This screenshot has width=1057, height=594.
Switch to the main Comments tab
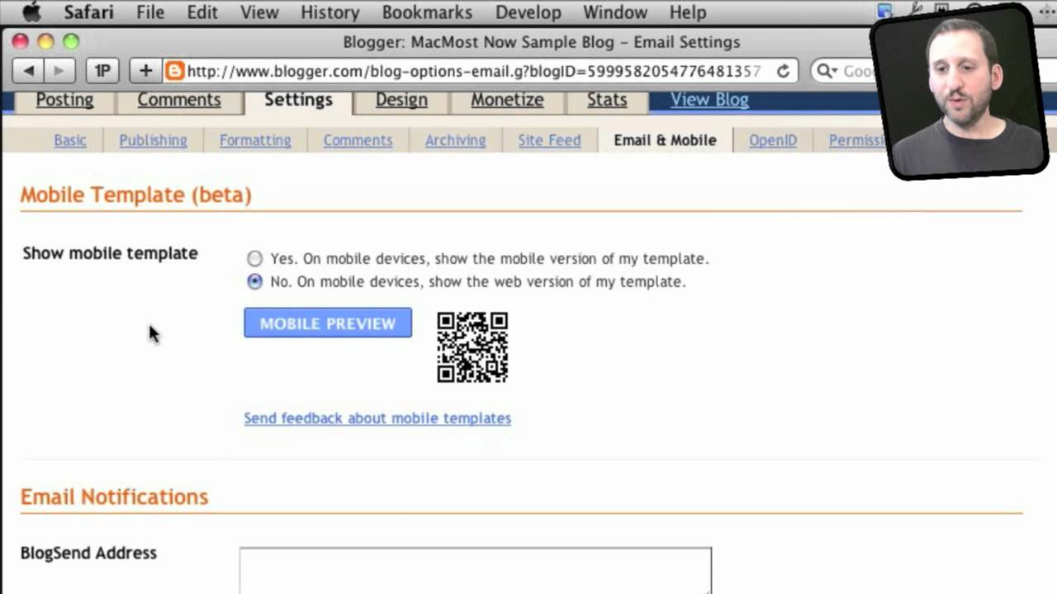(179, 100)
